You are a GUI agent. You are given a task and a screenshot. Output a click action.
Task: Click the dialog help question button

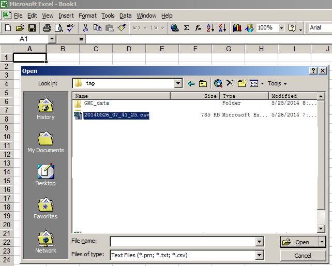pyautogui.click(x=313, y=70)
